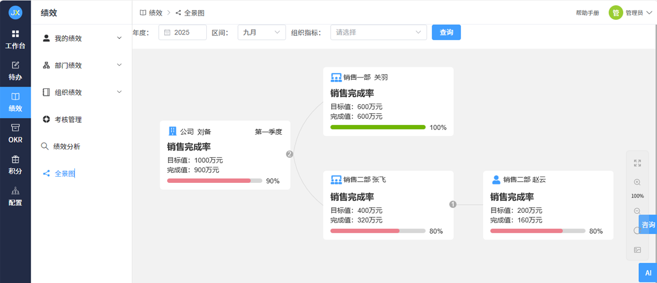The image size is (657, 283).
Task: Click the 绩效 breadcrumb link
Action: 155,13
